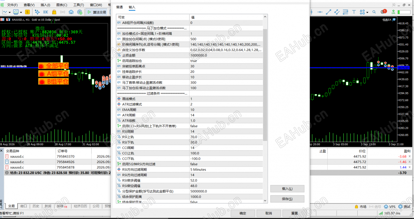The height and width of the screenshot is (219, 414).
Task: Select the horizontal line drawing tool
Action: click(320, 12)
